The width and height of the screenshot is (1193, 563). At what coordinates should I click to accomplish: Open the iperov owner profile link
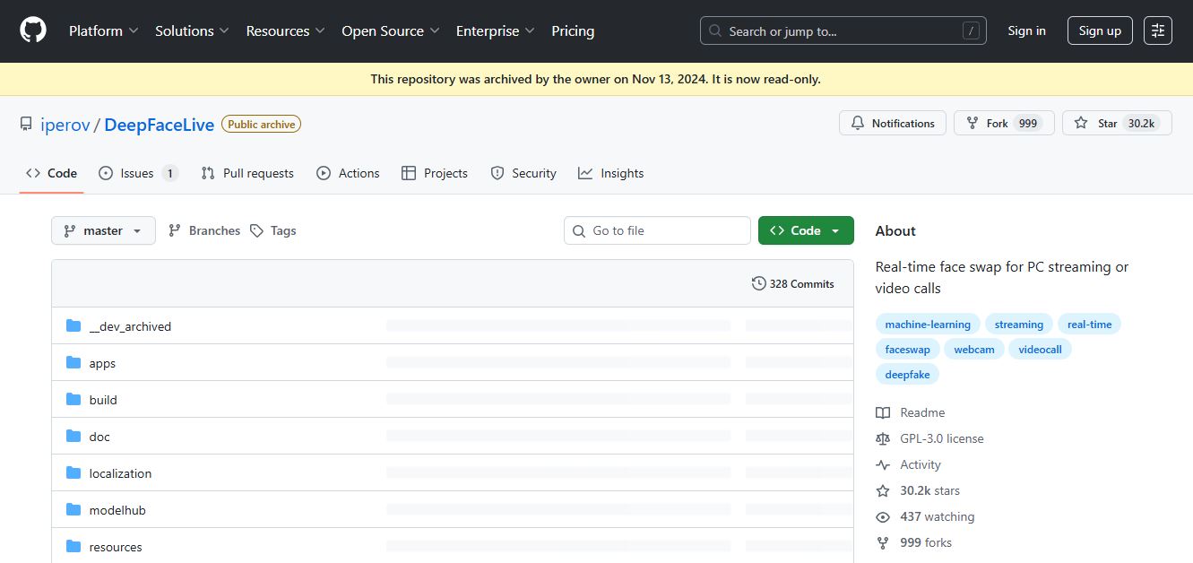65,125
